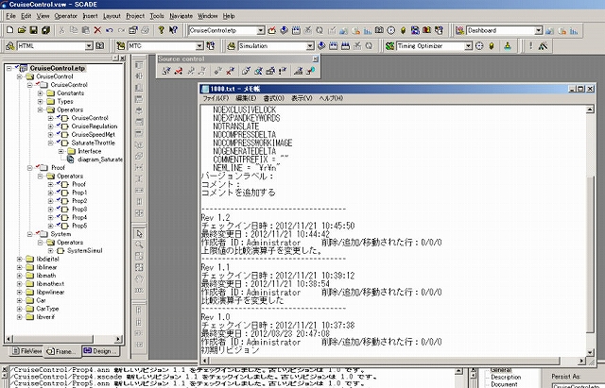Click the red X Delete icon
Image resolution: width=605 pixels, height=388 pixels.
pos(97,30)
